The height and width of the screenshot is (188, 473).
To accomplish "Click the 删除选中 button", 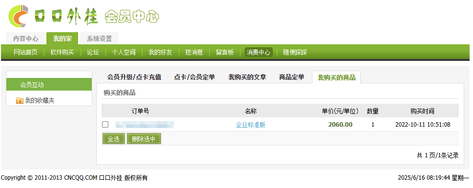I will point(144,139).
